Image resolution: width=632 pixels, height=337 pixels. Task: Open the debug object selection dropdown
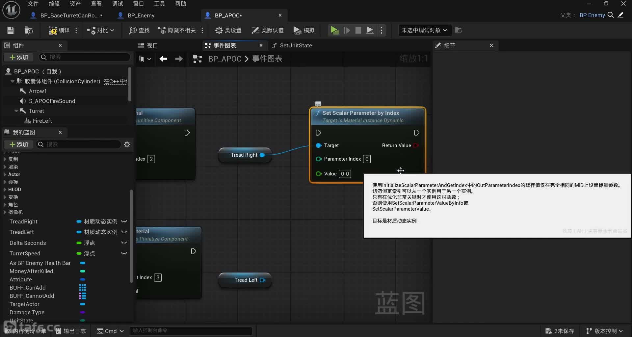[x=424, y=30]
